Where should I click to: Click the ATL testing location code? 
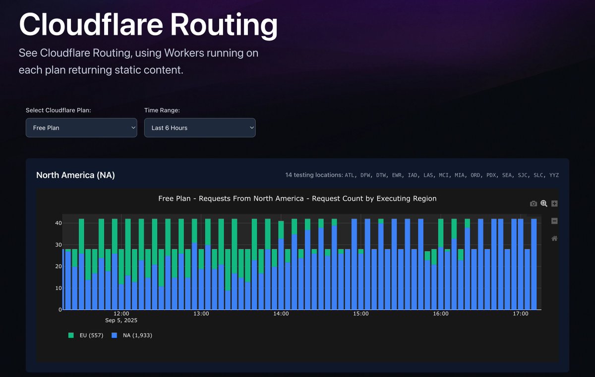(350, 175)
